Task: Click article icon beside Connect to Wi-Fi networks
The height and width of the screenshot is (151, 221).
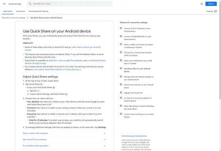Action: tap(121, 28)
